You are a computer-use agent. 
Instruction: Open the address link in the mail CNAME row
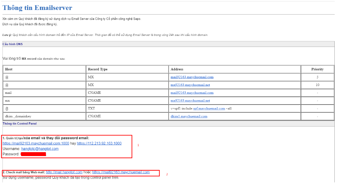pyautogui.click(x=192, y=93)
